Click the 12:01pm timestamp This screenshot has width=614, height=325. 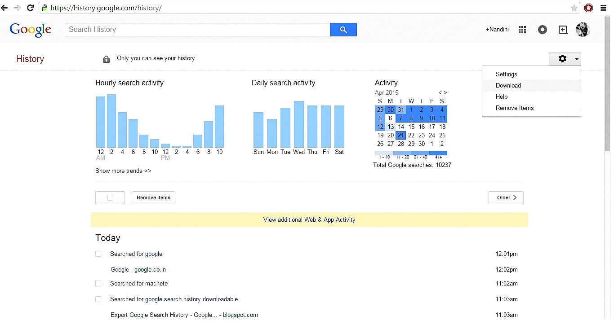point(507,254)
